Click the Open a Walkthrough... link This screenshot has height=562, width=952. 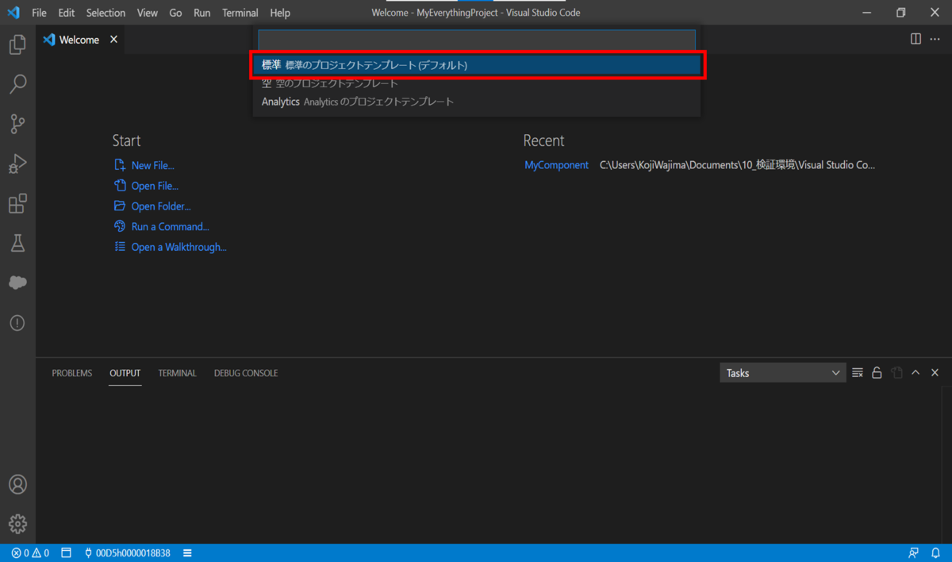click(179, 247)
